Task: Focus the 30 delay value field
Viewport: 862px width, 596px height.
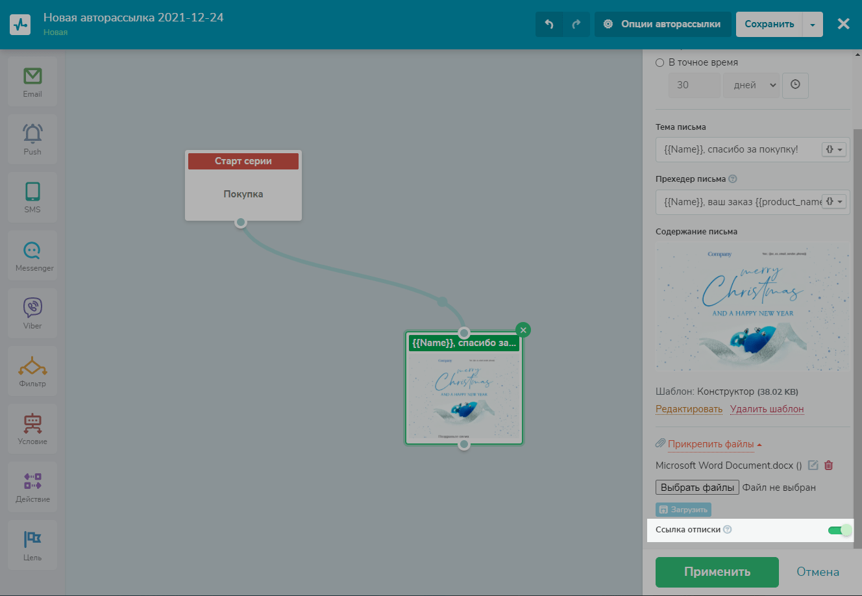Action: [695, 85]
